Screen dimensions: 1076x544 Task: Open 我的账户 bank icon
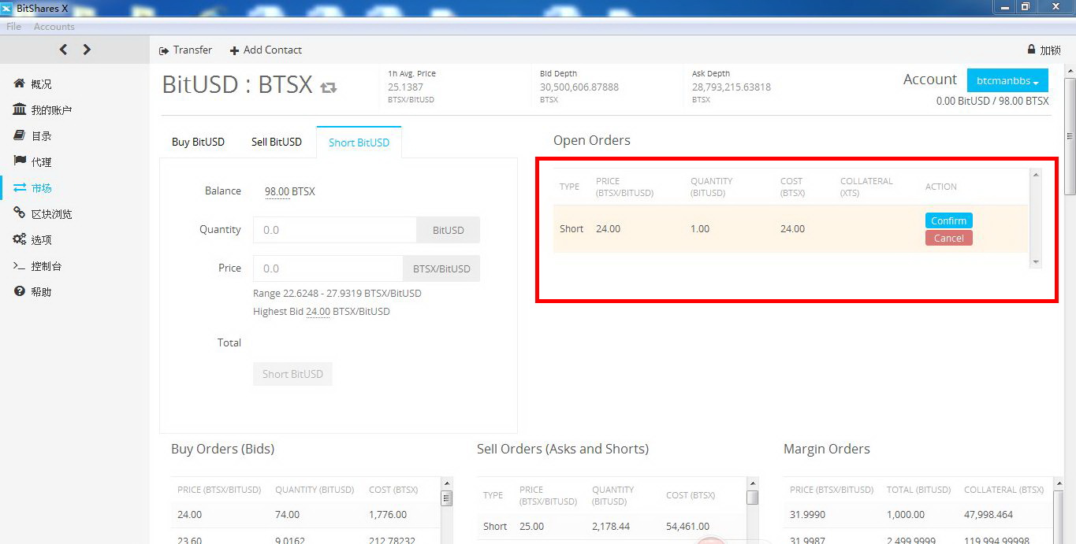20,109
